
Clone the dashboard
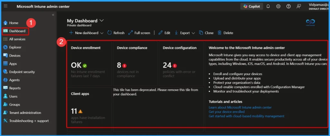pos(206,33)
